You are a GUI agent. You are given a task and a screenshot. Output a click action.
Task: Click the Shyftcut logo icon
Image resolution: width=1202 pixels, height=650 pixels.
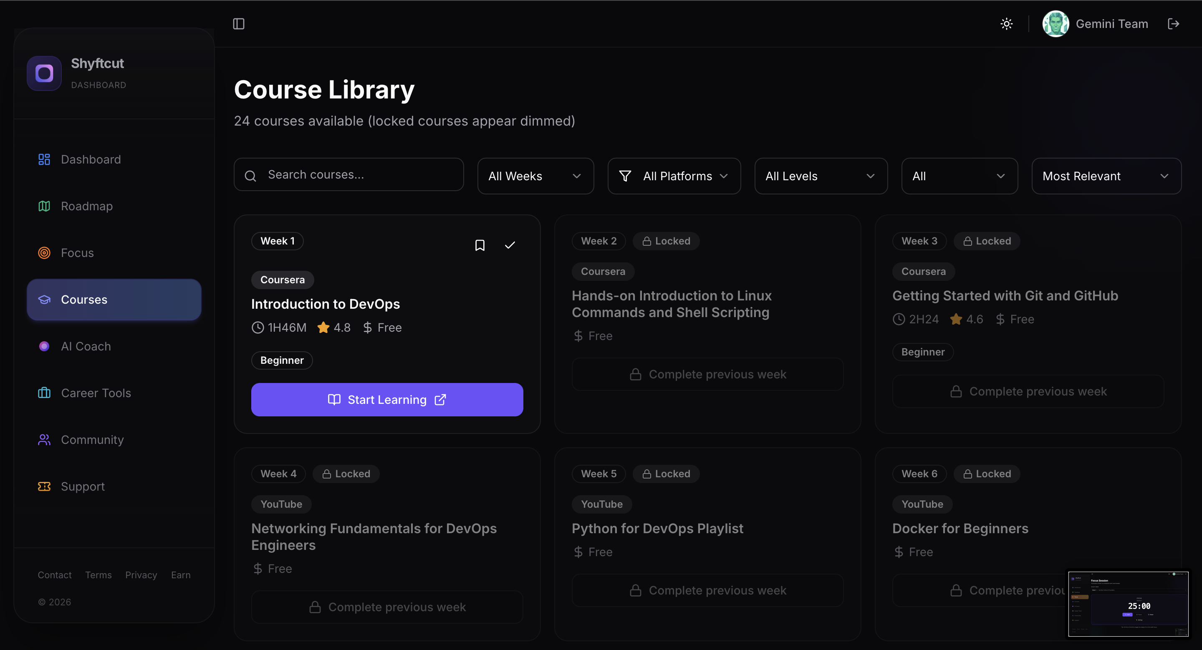tap(44, 73)
